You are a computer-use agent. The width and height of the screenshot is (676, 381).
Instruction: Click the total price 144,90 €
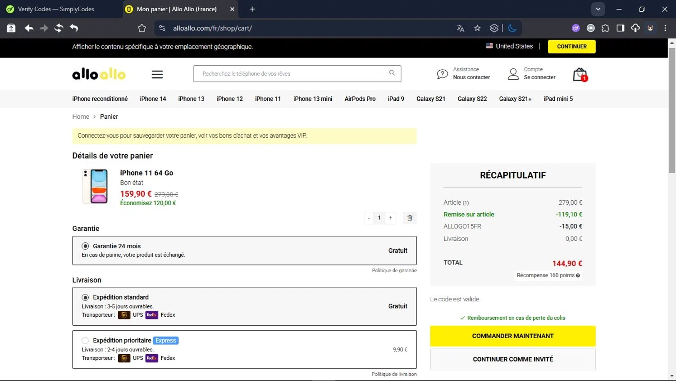tap(567, 264)
